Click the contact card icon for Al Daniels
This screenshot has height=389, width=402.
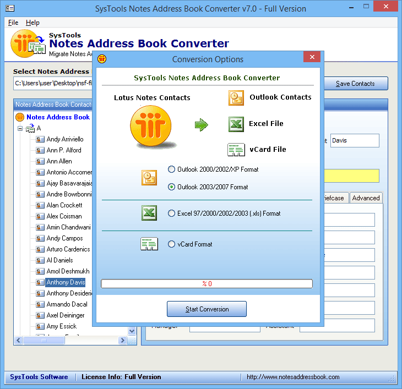pos(40,260)
